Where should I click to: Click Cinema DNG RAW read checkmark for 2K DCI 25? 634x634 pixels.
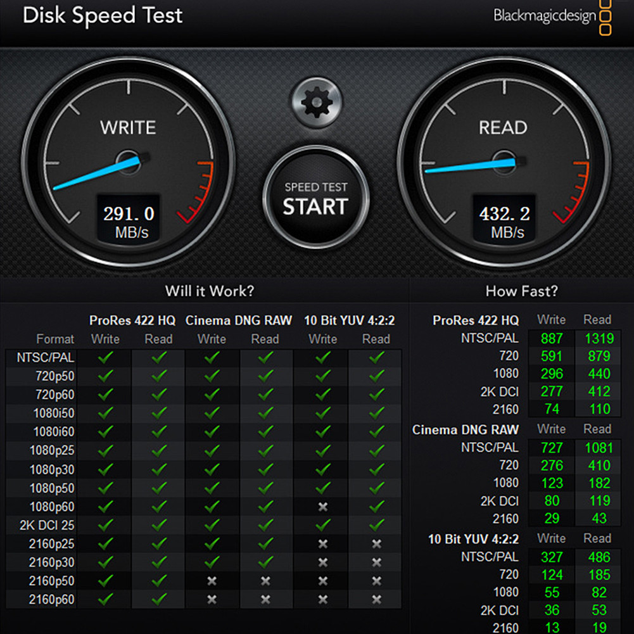[265, 525]
